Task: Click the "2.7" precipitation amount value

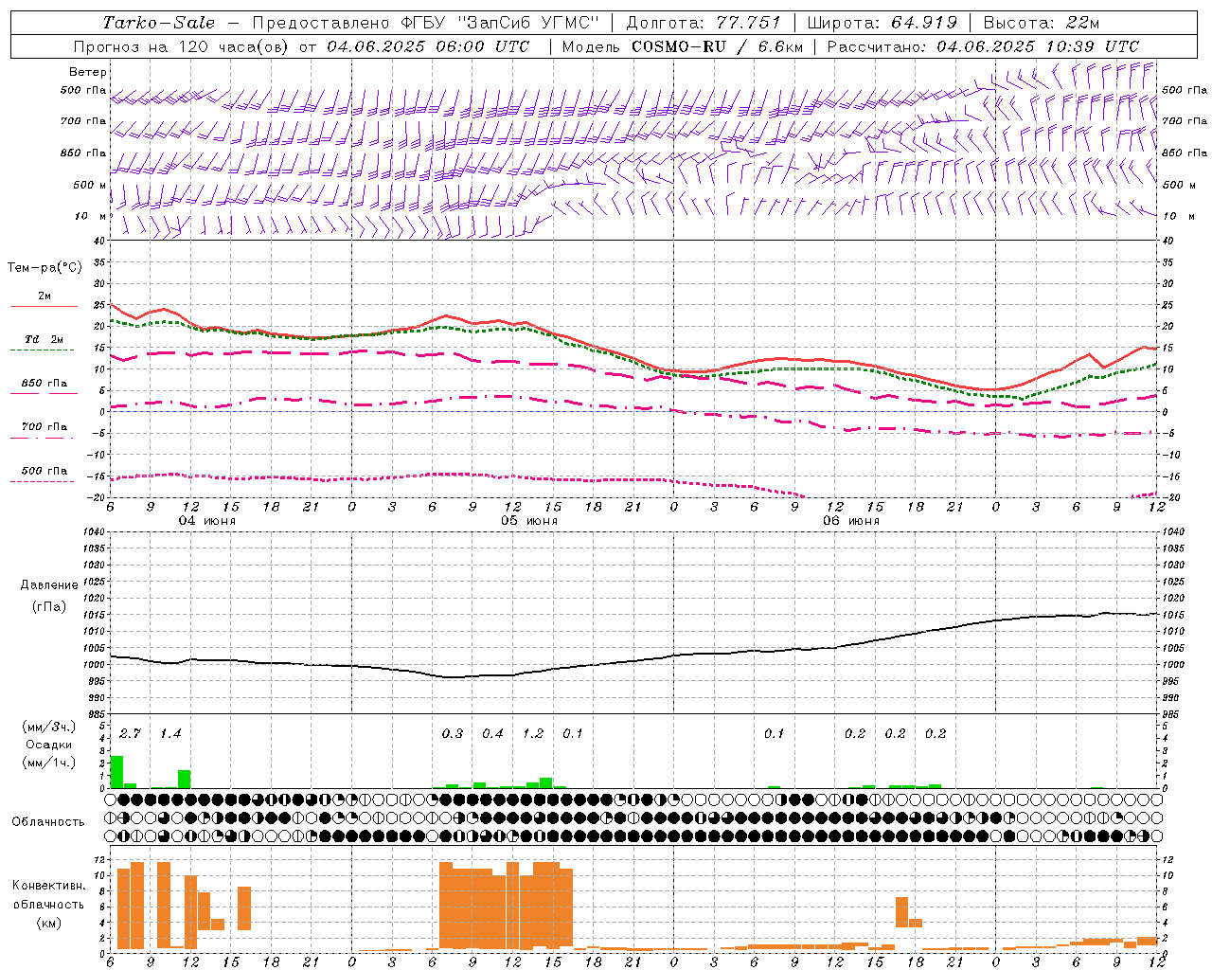Action: [x=131, y=734]
